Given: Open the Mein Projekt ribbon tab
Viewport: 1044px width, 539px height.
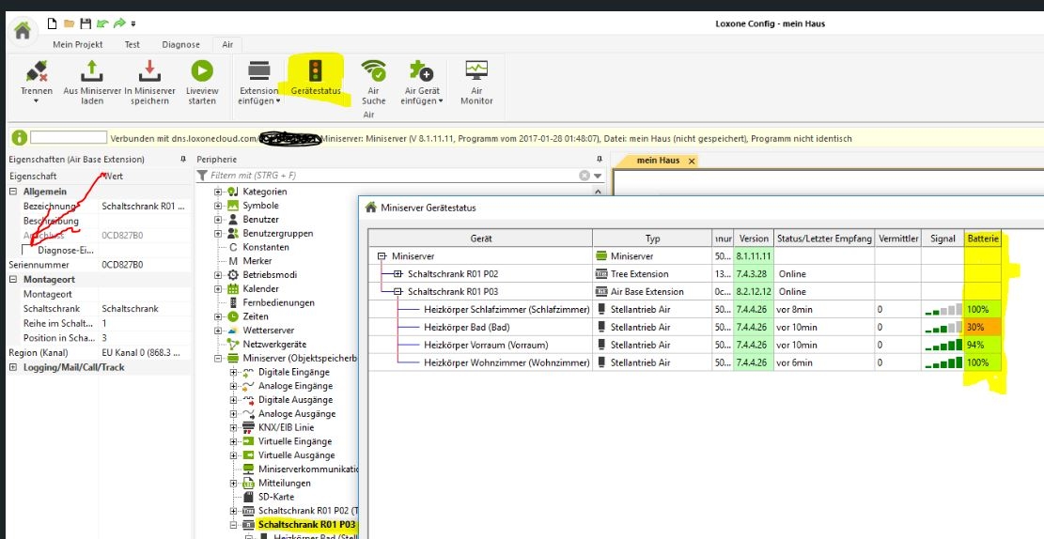Looking at the screenshot, I should 76,44.
